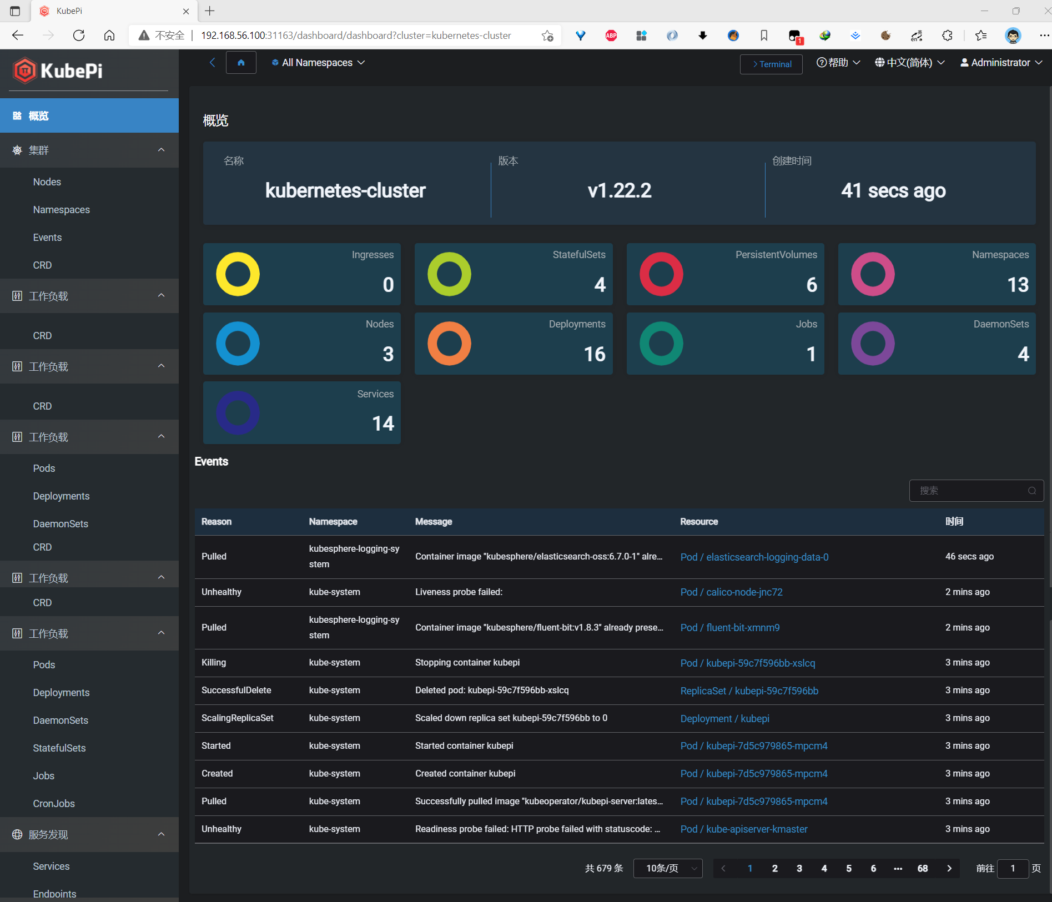
Task: Collapse the last 工作负载 section above StatefulSets
Action: pyautogui.click(x=89, y=633)
